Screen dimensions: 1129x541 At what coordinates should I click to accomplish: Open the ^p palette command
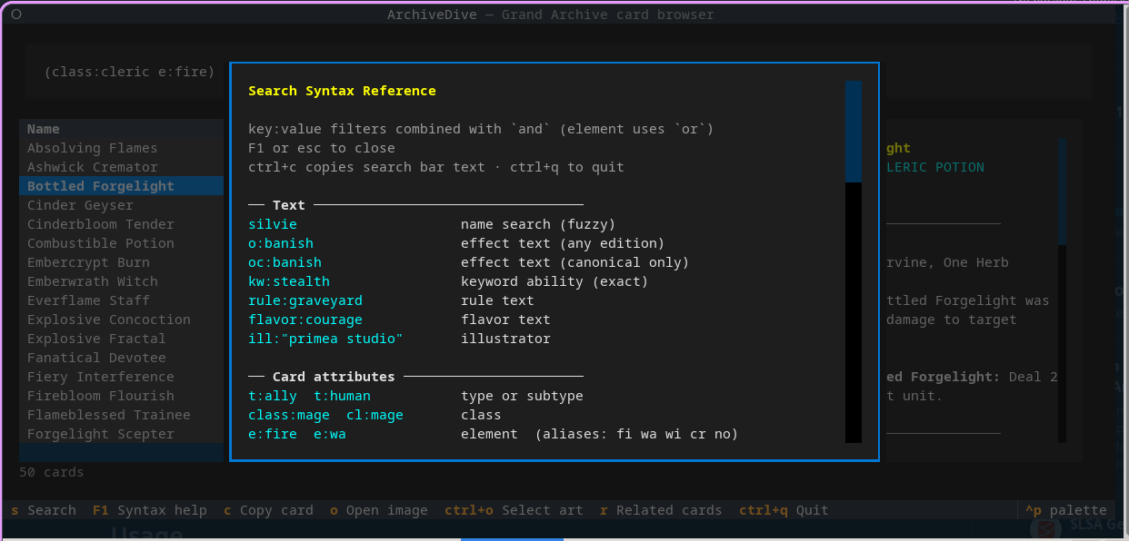tap(1066, 510)
